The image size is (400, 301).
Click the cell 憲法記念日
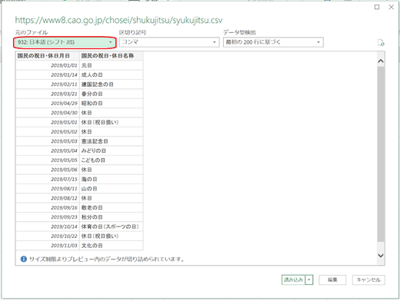[111, 141]
